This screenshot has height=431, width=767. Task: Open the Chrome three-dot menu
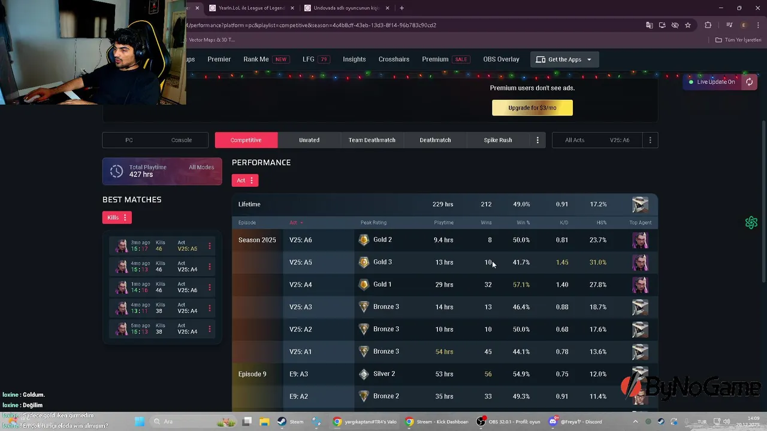coord(757,25)
